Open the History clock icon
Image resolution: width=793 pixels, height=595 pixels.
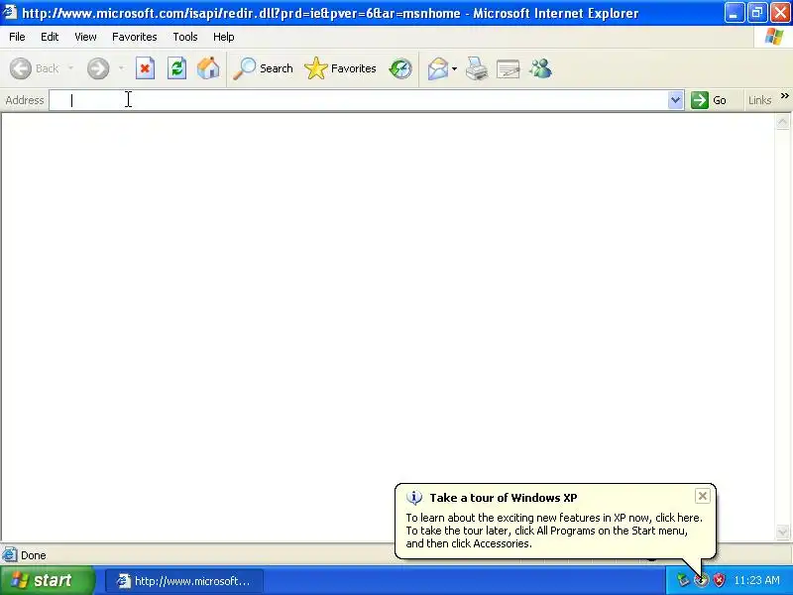point(400,68)
